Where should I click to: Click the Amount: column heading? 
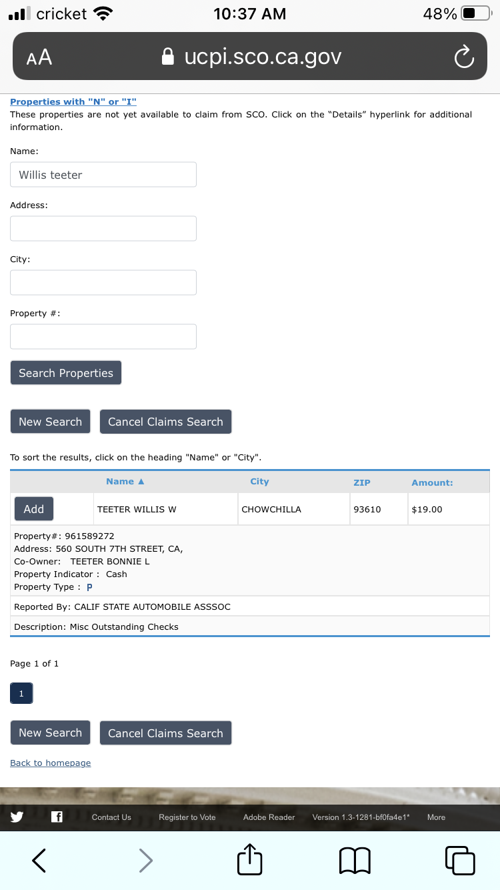[x=432, y=482]
